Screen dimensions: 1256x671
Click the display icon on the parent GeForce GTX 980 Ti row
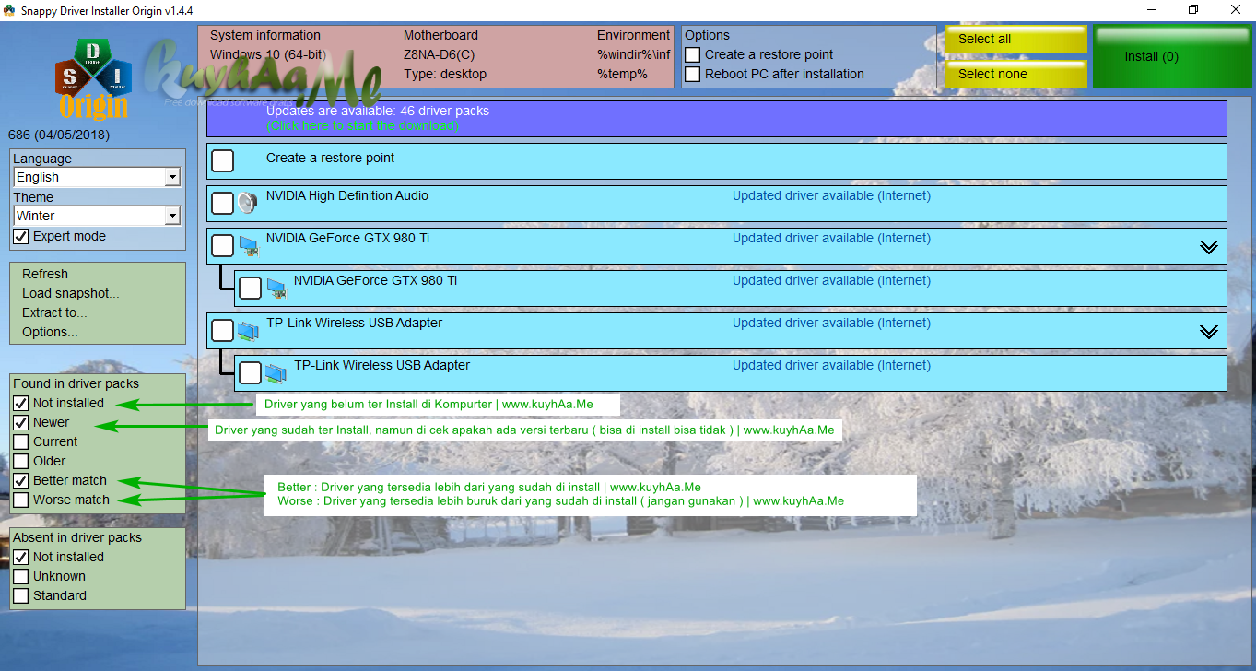coord(249,245)
